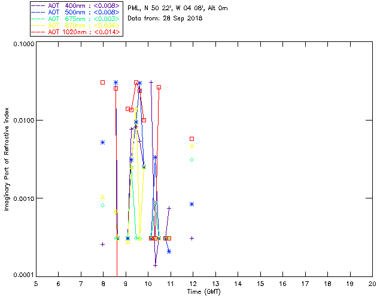Click the AOT 675nm legend entry
Screen dimensions: 383x307
77,19
